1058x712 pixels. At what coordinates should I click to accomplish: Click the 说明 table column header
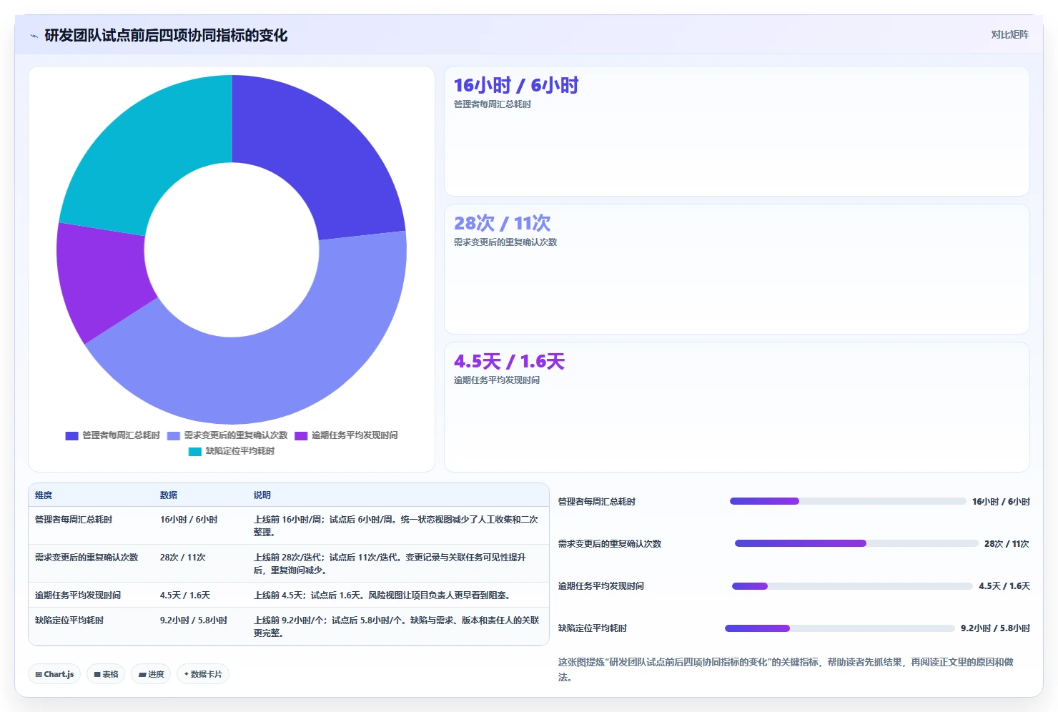click(x=262, y=495)
